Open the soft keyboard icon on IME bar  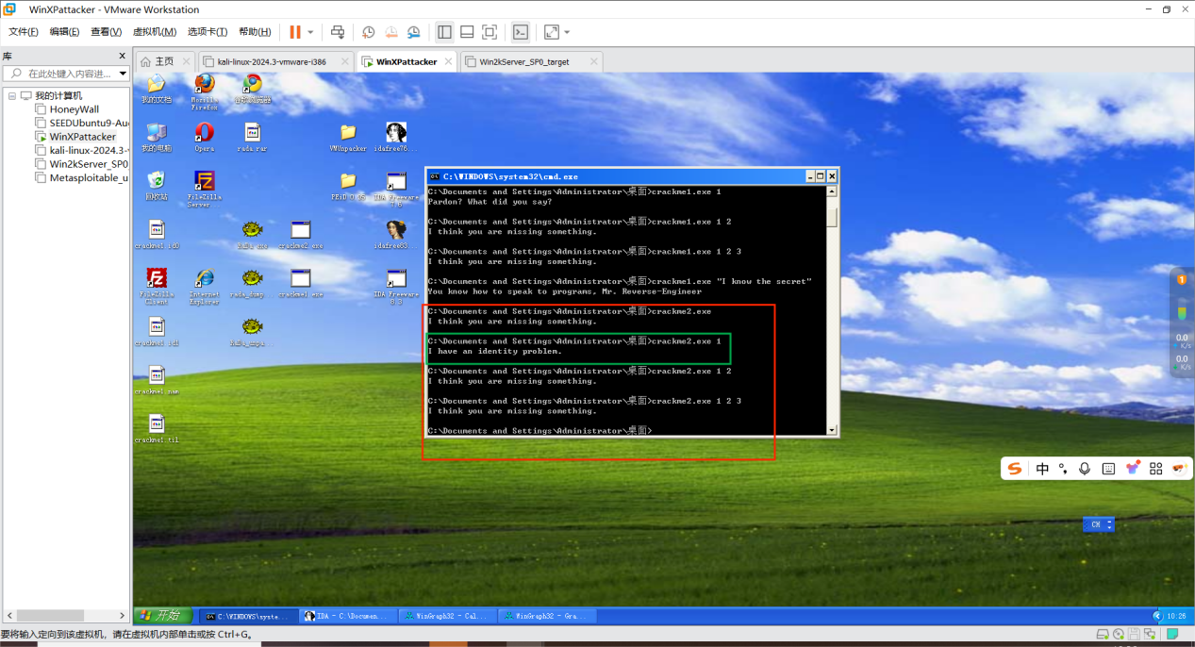point(1108,469)
